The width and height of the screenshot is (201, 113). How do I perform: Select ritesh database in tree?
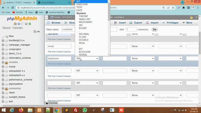pyautogui.click(x=12, y=93)
